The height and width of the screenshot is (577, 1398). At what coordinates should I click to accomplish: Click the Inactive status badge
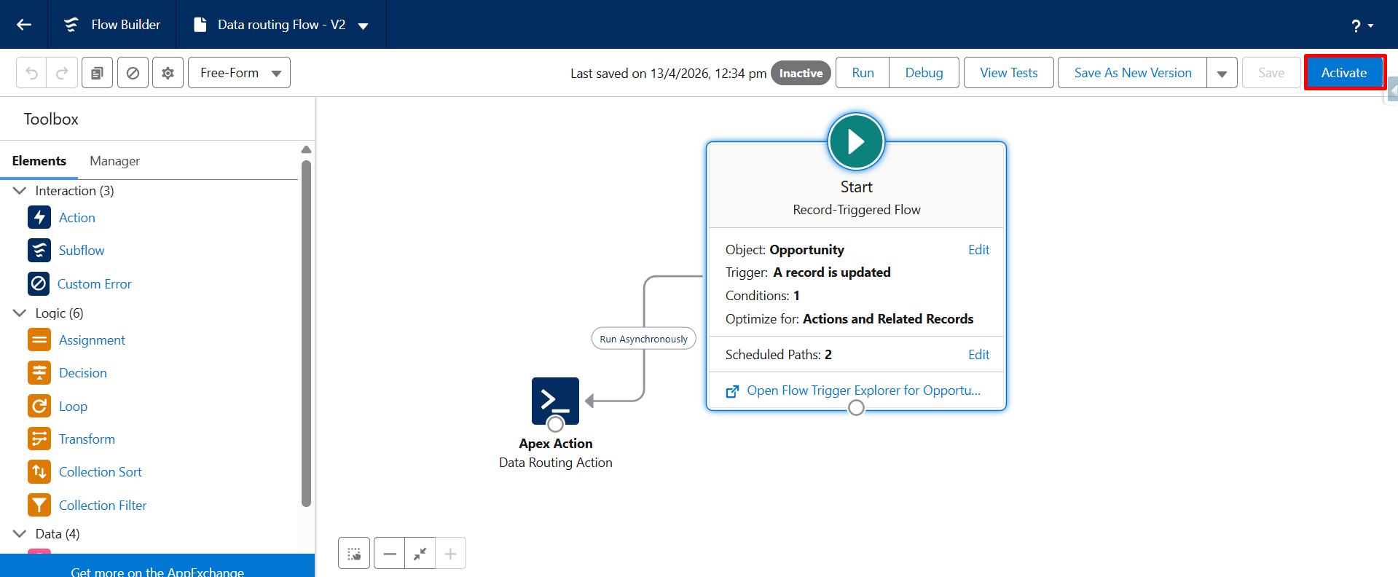pos(801,73)
